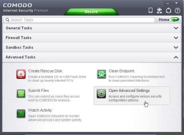This screenshot has width=184, height=135.
Task: Open the help question mark icon
Action: [x=177, y=11]
